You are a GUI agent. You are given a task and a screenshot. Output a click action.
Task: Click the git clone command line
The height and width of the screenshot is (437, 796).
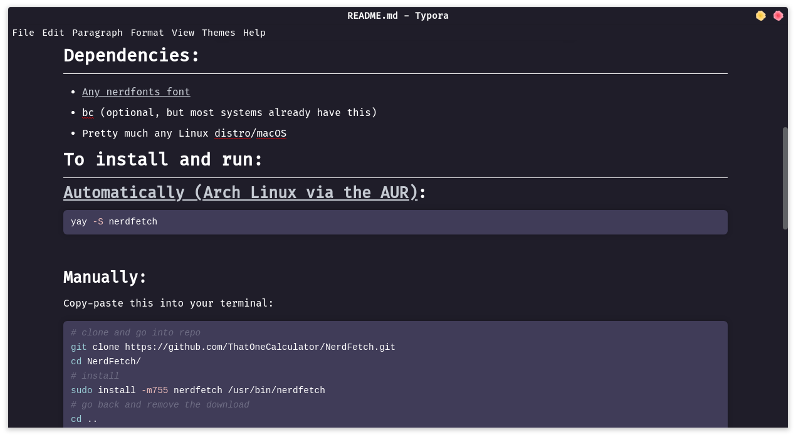point(233,347)
